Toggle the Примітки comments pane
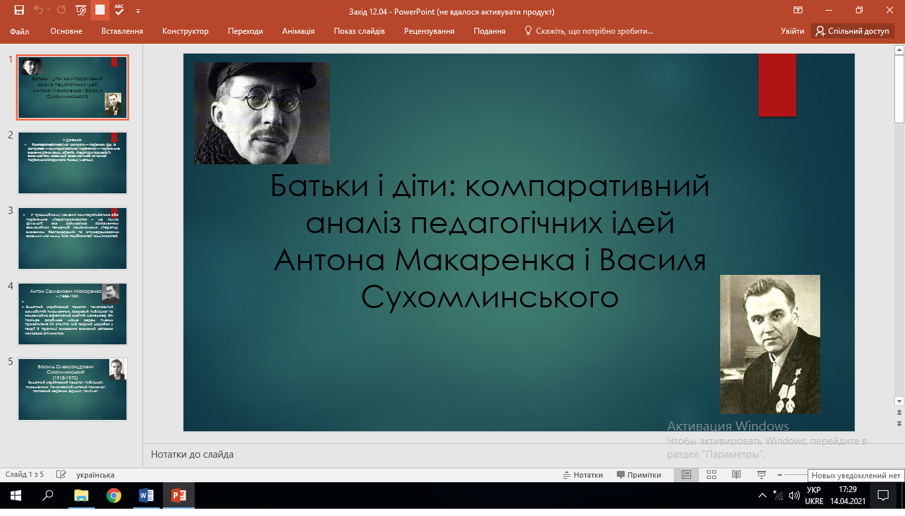 (x=639, y=475)
